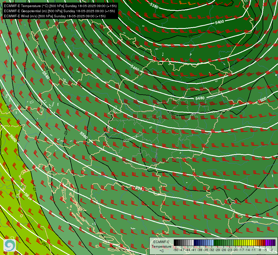Click the black swatch at the legend's left end
Screen dimensions: 278x255
pyautogui.click(x=175, y=243)
